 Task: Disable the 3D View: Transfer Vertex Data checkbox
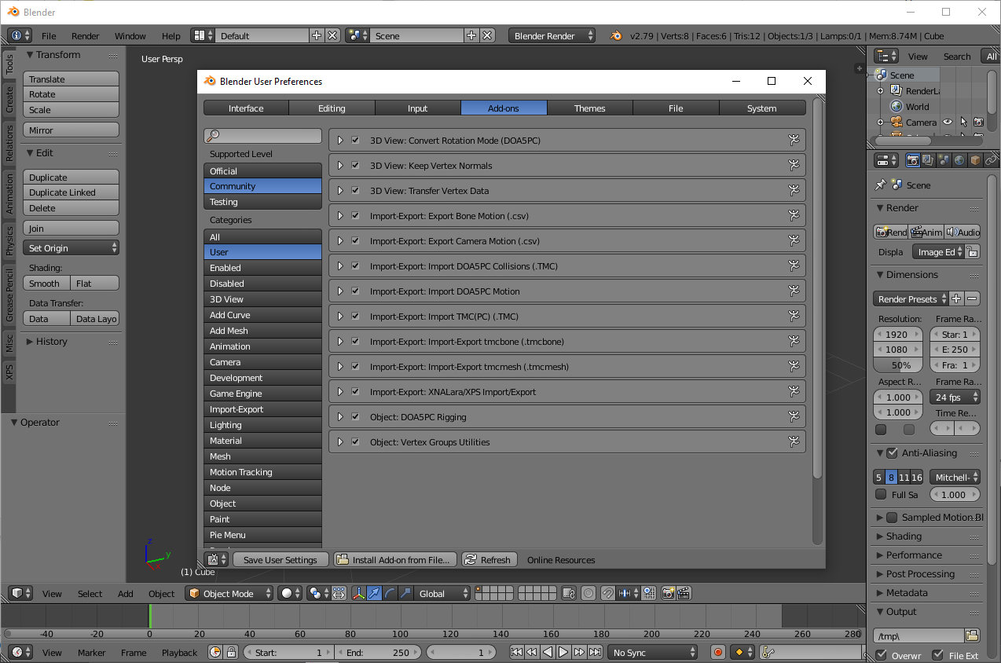355,191
